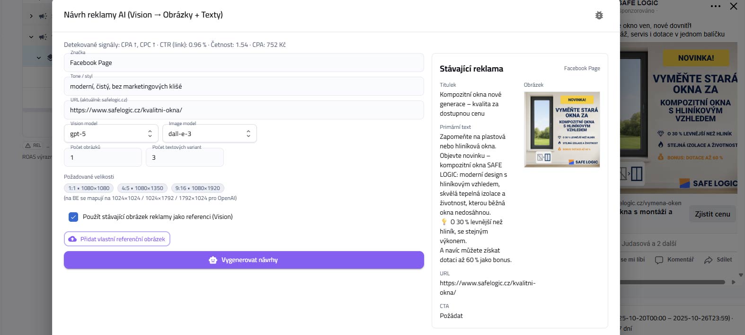Click the Zjistit cenu button
The image size is (745, 335).
(712, 214)
